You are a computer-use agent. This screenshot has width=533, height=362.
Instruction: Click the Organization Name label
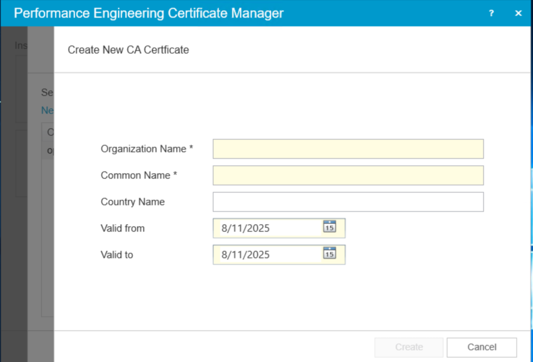pyautogui.click(x=147, y=149)
